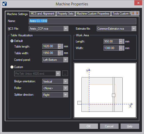This screenshot has height=134, width=144.
Task: Open the NCS File dropdown
Action: point(66,29)
